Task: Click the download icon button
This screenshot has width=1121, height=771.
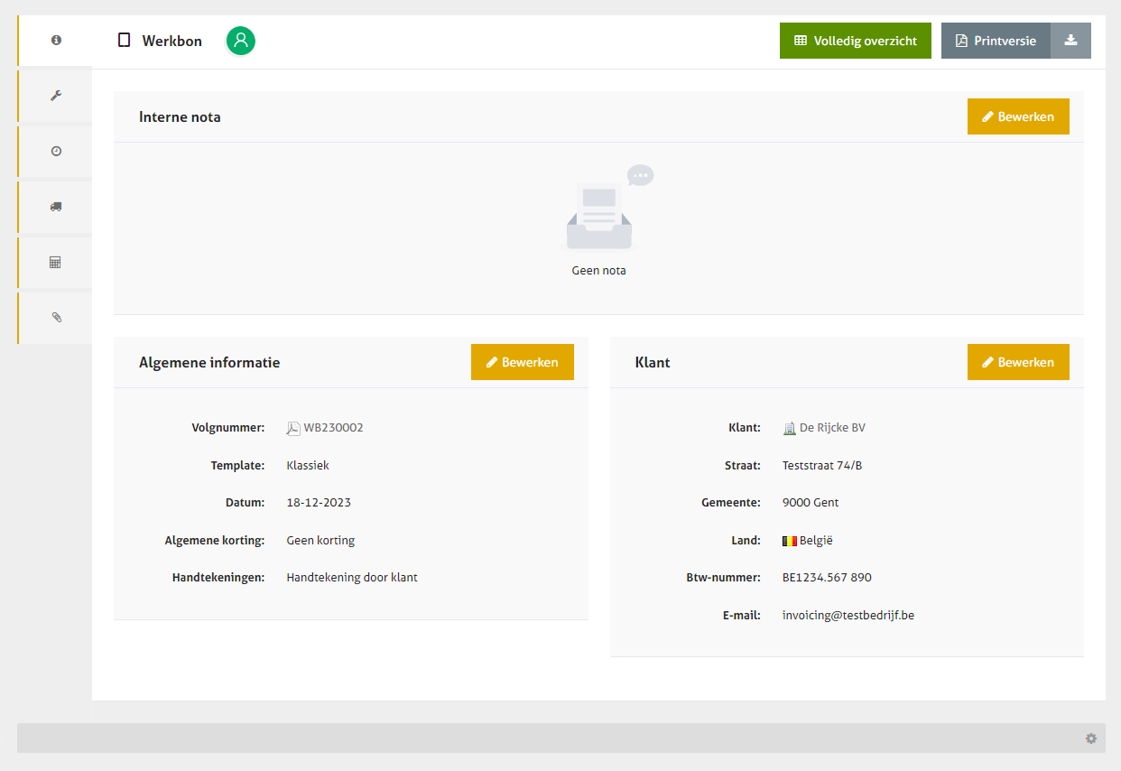Action: coord(1070,41)
